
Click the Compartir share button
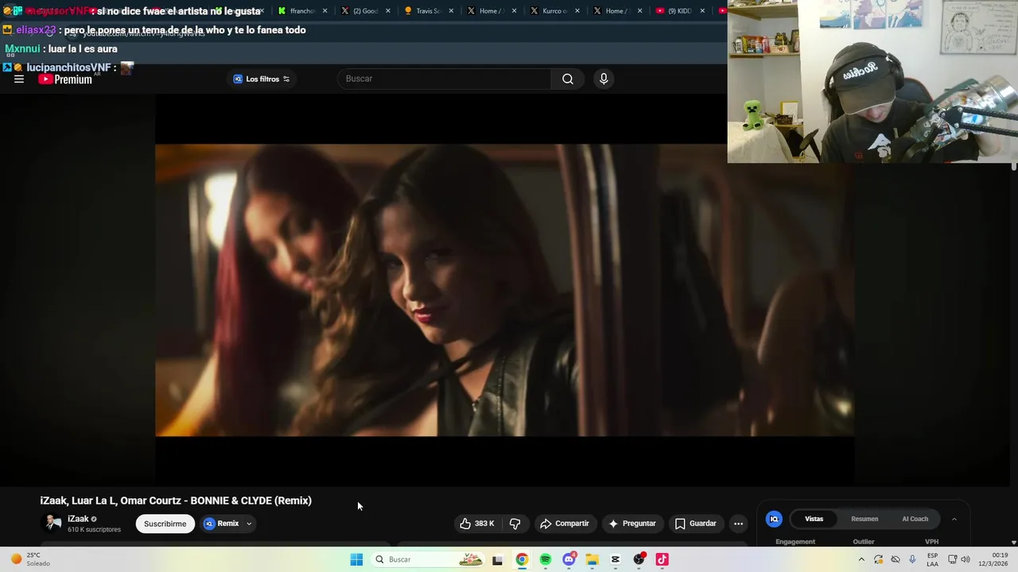[565, 524]
